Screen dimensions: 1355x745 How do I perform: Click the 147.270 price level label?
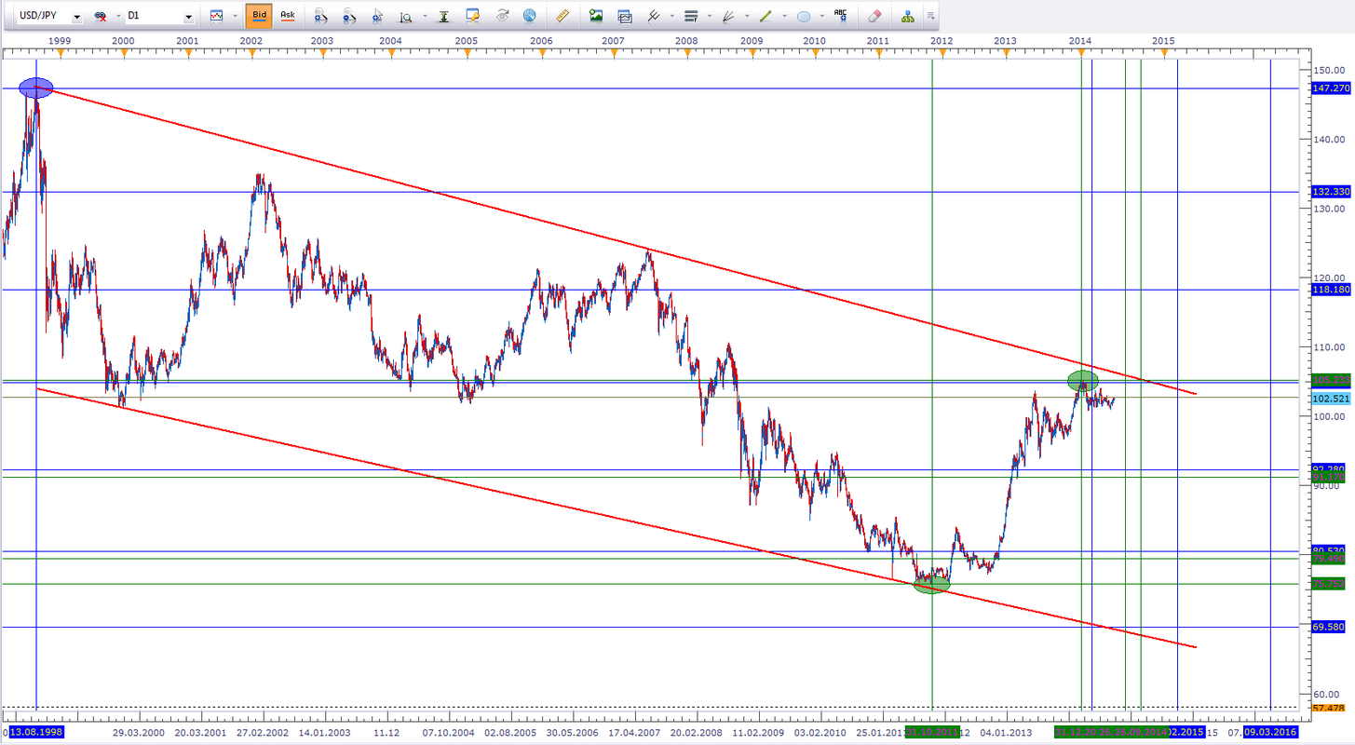[x=1331, y=88]
